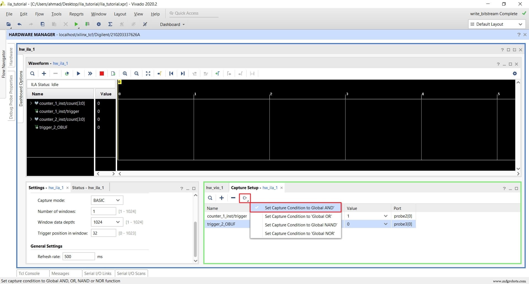Open the Flow menu
529x284 pixels.
[x=39, y=14]
